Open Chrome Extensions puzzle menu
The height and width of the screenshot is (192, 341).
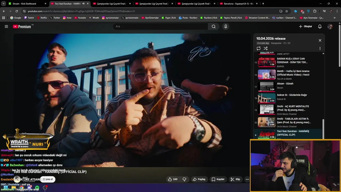coord(315,11)
